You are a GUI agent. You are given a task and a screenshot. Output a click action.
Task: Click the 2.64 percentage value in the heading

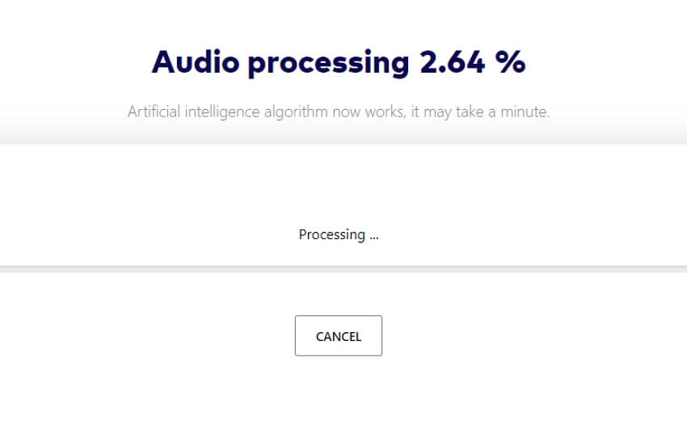pyautogui.click(x=452, y=61)
